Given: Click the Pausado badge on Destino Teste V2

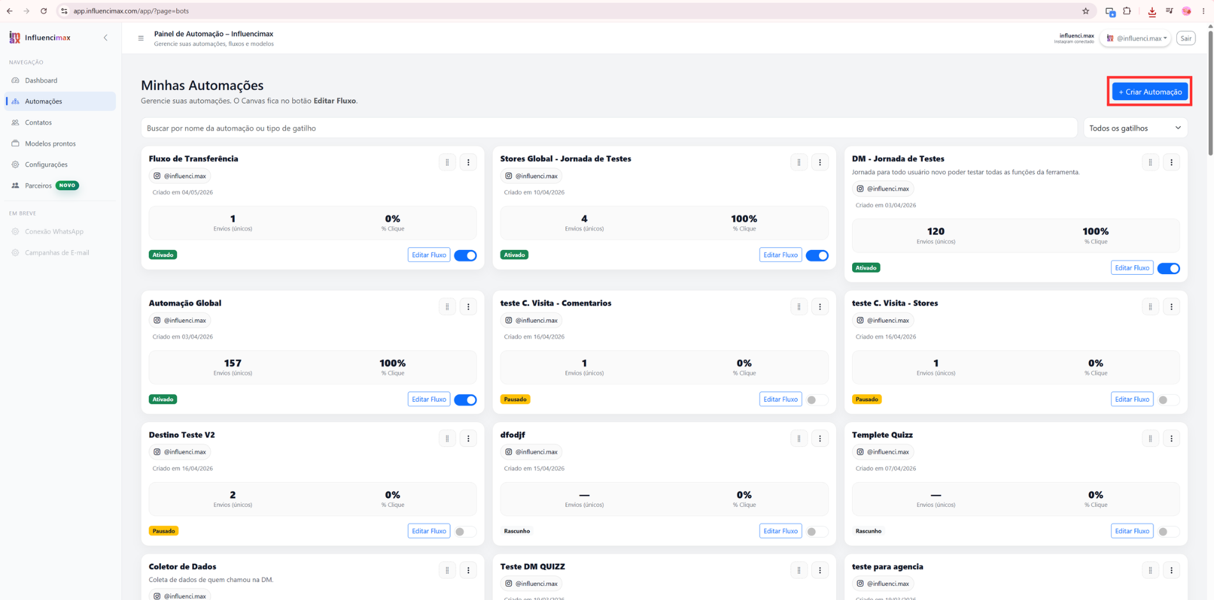Looking at the screenshot, I should coord(163,531).
